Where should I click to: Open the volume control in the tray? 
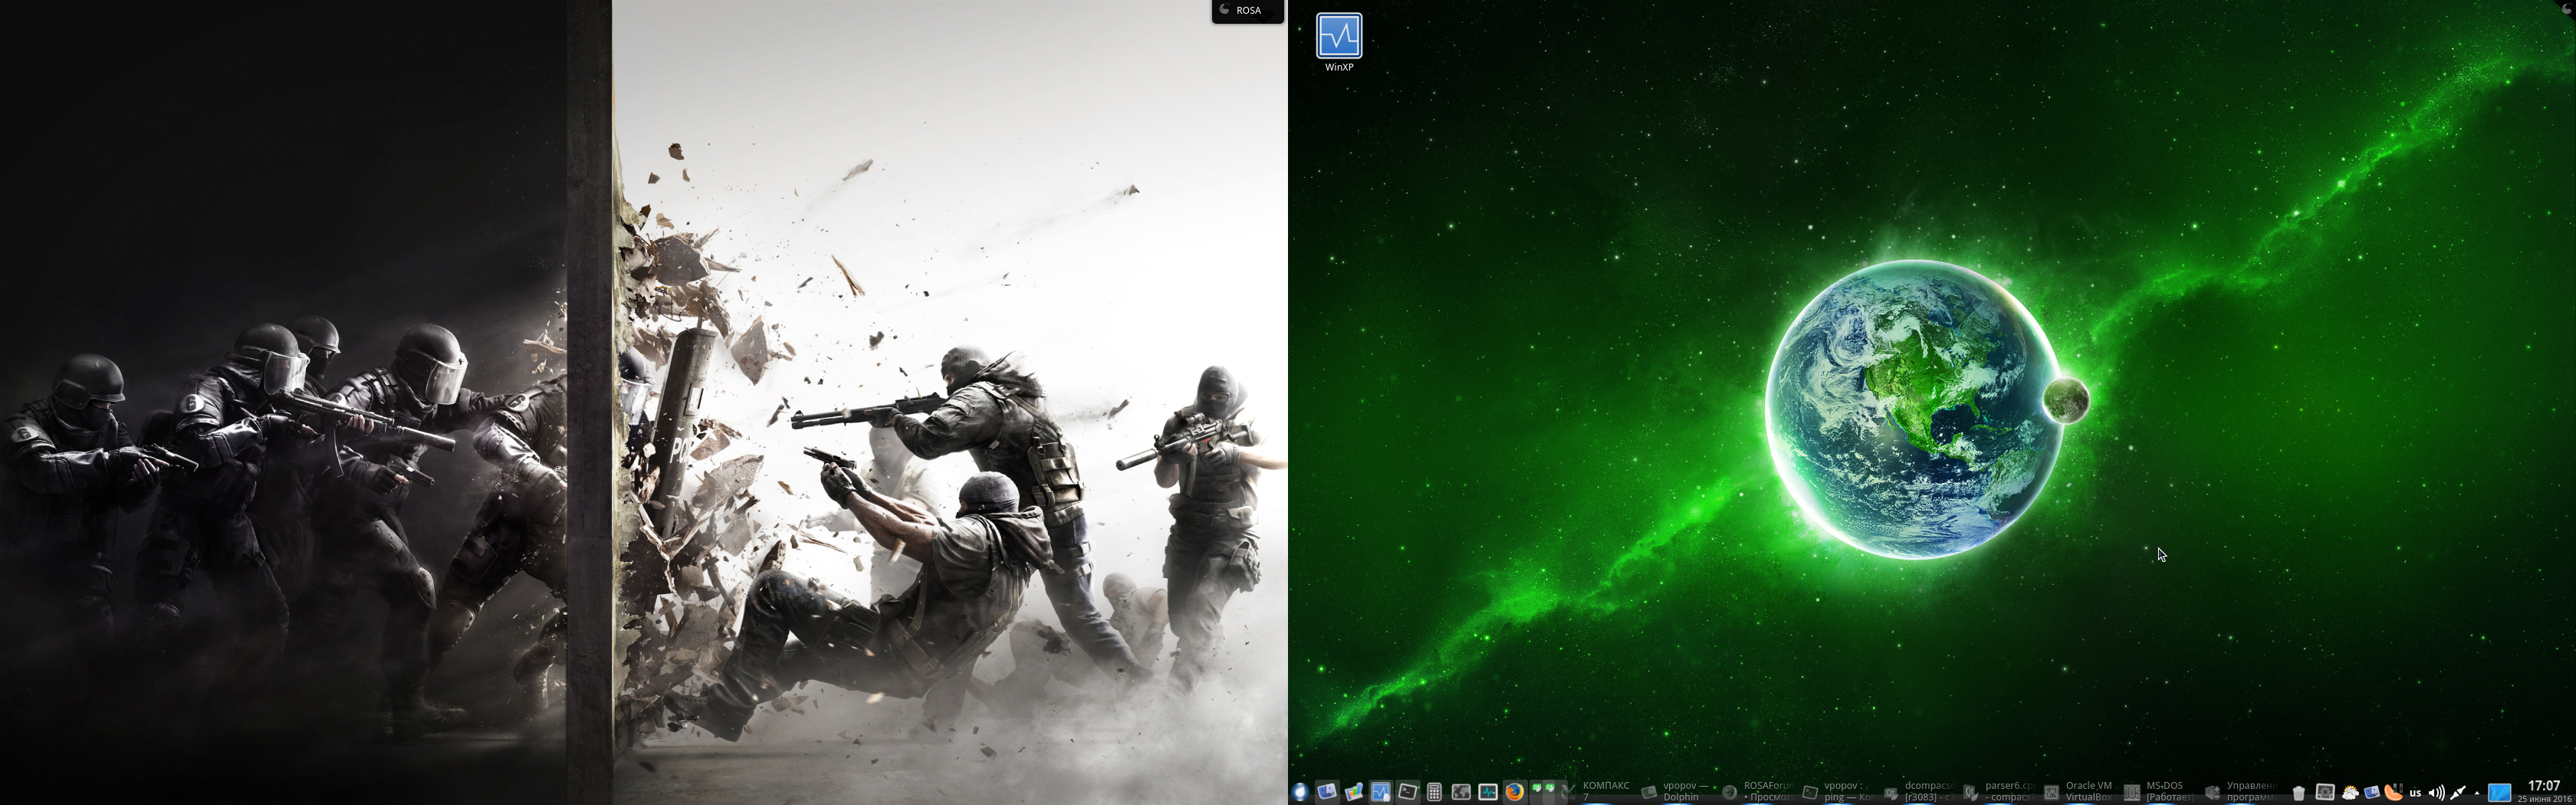[2437, 793]
